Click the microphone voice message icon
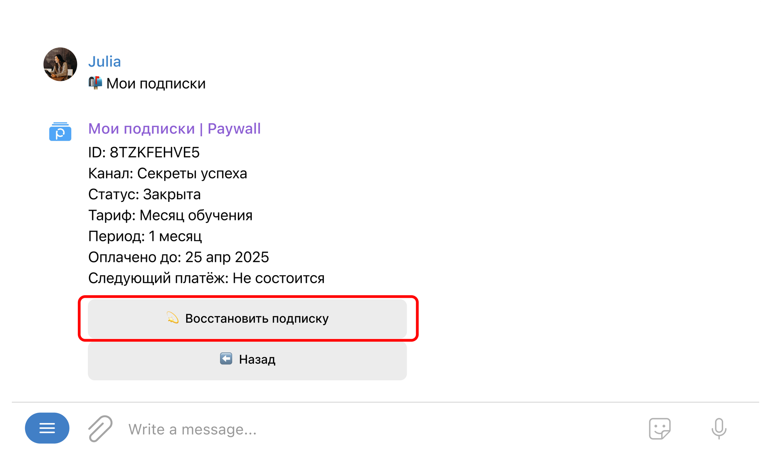Viewport: 771px width, 462px height. [719, 428]
